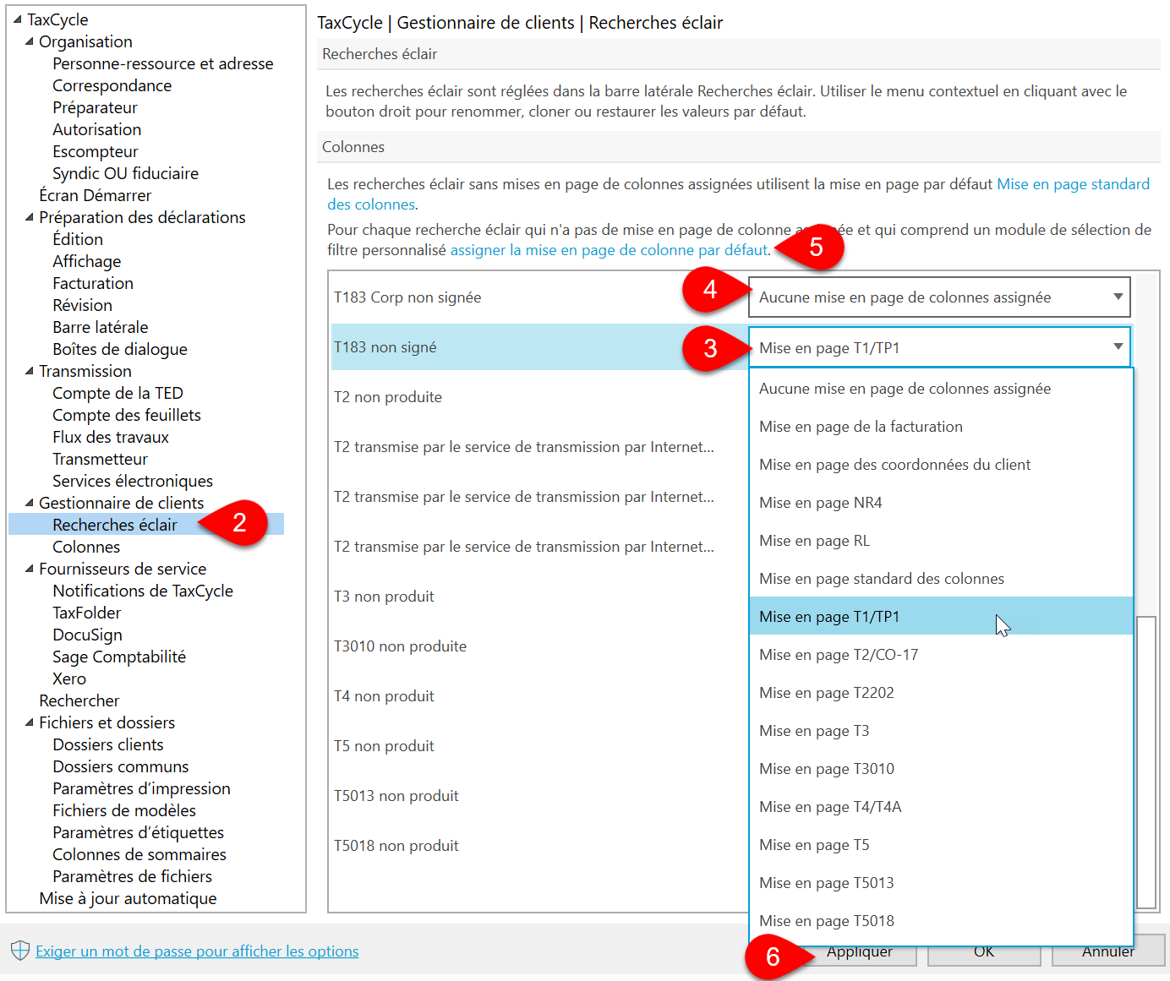Viewport: 1170px width, 981px height.
Task: Select Mise en page de la facturation option
Action: pos(941,426)
